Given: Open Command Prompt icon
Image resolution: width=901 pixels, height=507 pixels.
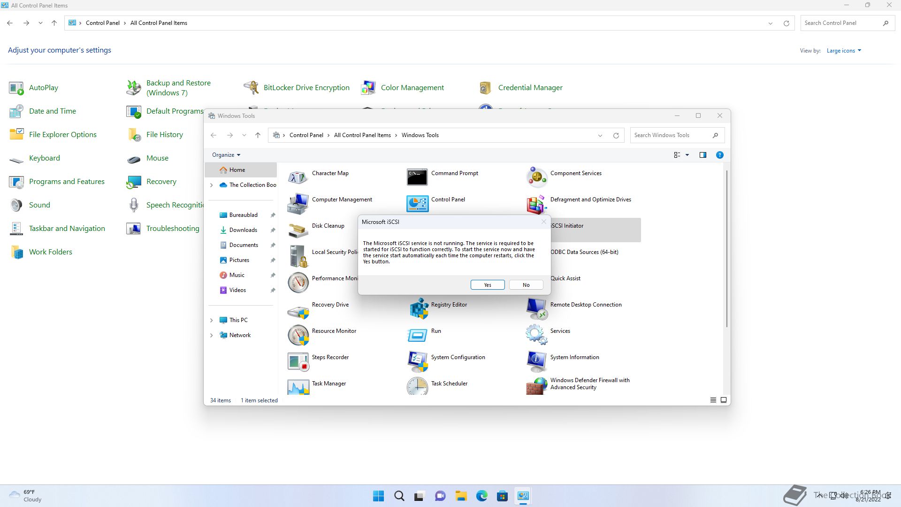Looking at the screenshot, I should click(417, 177).
